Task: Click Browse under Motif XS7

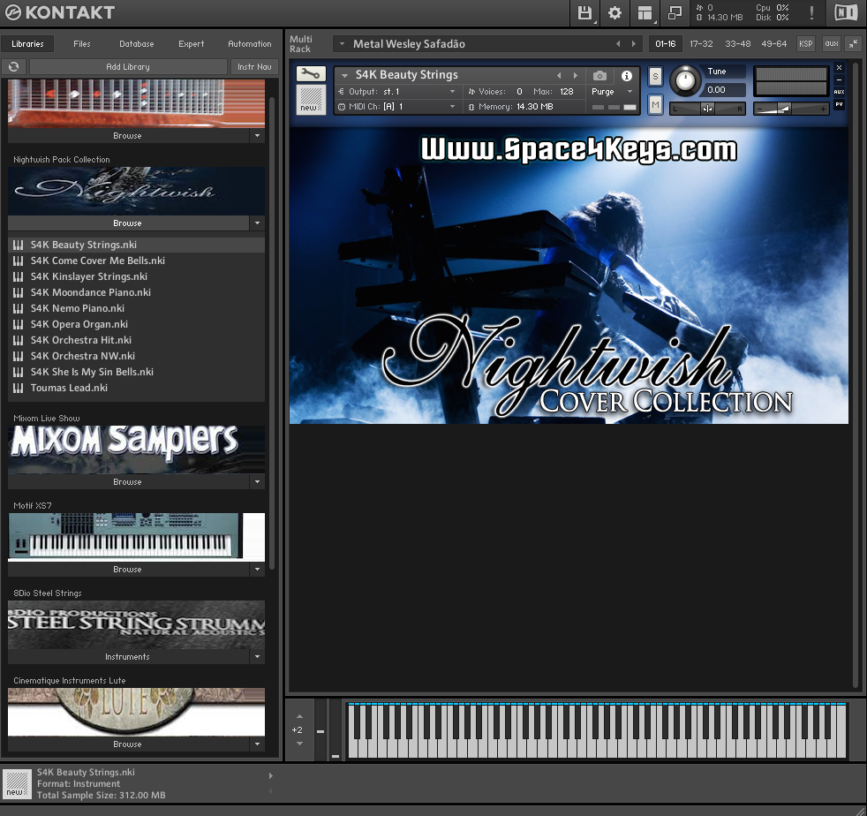Action: pyautogui.click(x=128, y=570)
